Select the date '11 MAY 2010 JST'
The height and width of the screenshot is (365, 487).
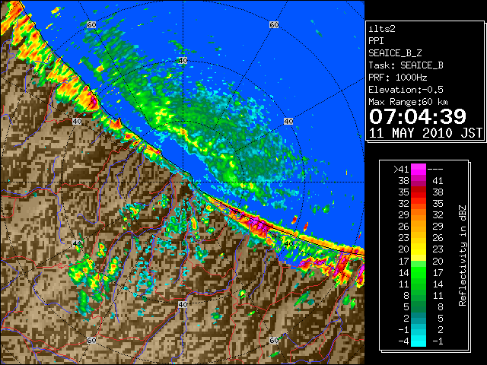pos(425,133)
